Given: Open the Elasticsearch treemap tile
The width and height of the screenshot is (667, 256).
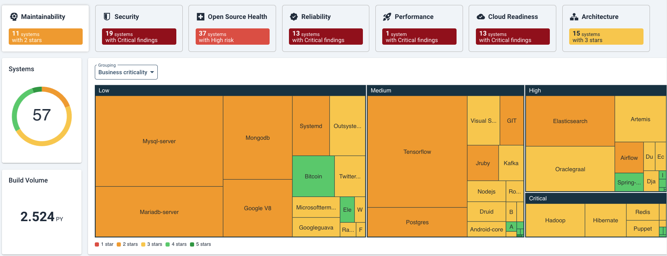Looking at the screenshot, I should coord(570,121).
